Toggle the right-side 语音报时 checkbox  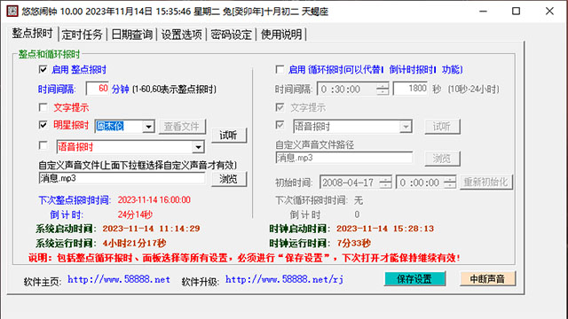point(280,125)
